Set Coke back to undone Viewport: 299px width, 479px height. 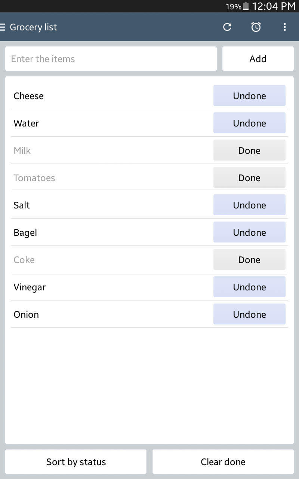pos(249,260)
